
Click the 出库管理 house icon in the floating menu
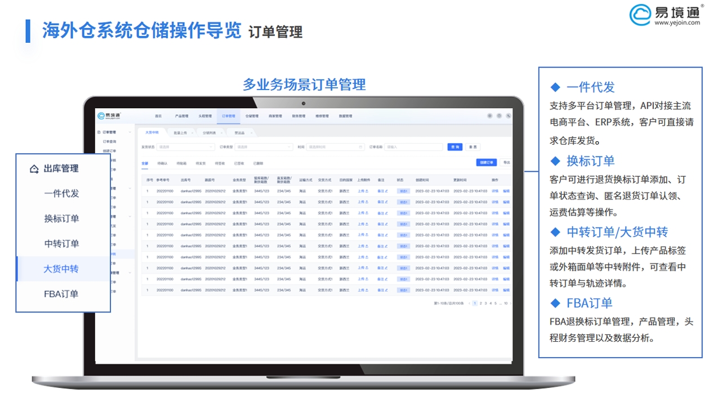[x=35, y=168]
